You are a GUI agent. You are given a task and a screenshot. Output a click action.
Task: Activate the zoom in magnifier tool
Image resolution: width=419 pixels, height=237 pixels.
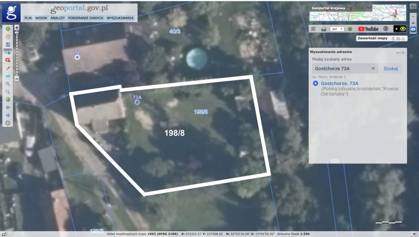pos(8,84)
